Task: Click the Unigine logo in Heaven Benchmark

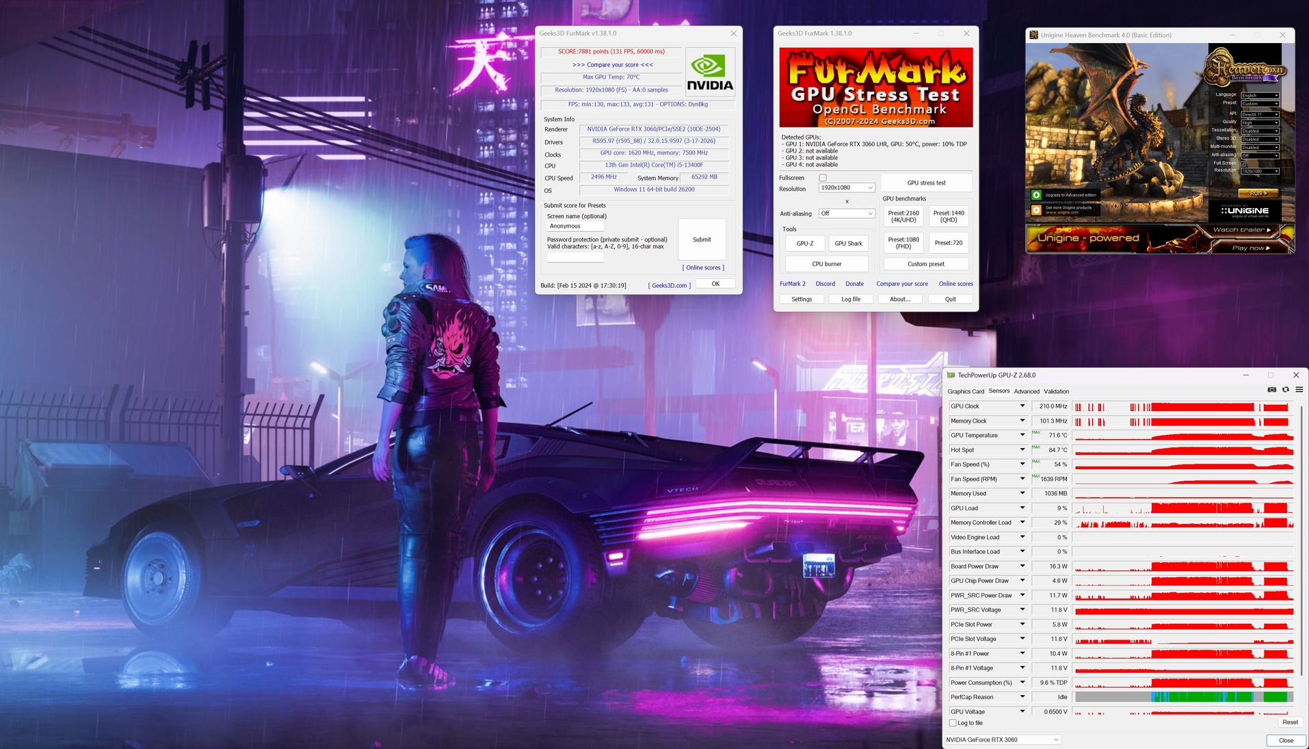Action: tap(1245, 211)
